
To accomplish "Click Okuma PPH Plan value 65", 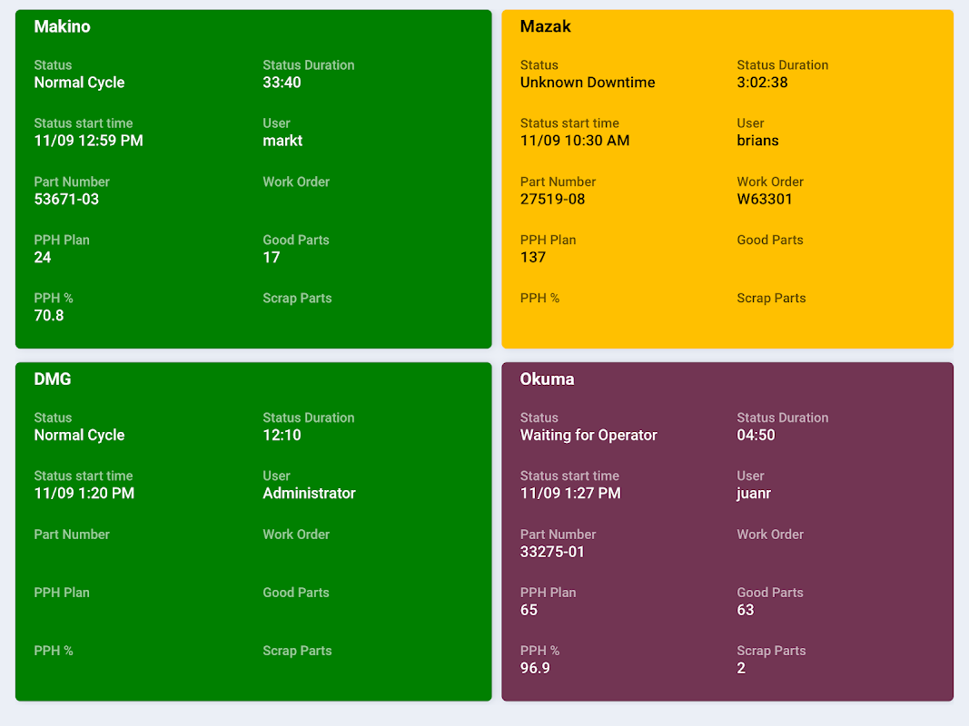I will (x=529, y=610).
